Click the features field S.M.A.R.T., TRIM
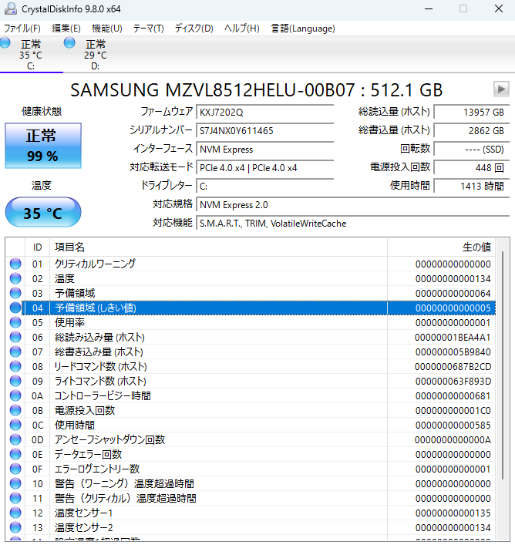 pyautogui.click(x=353, y=223)
